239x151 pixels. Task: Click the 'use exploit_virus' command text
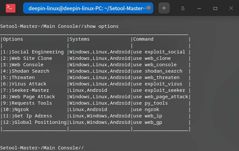click(159, 84)
